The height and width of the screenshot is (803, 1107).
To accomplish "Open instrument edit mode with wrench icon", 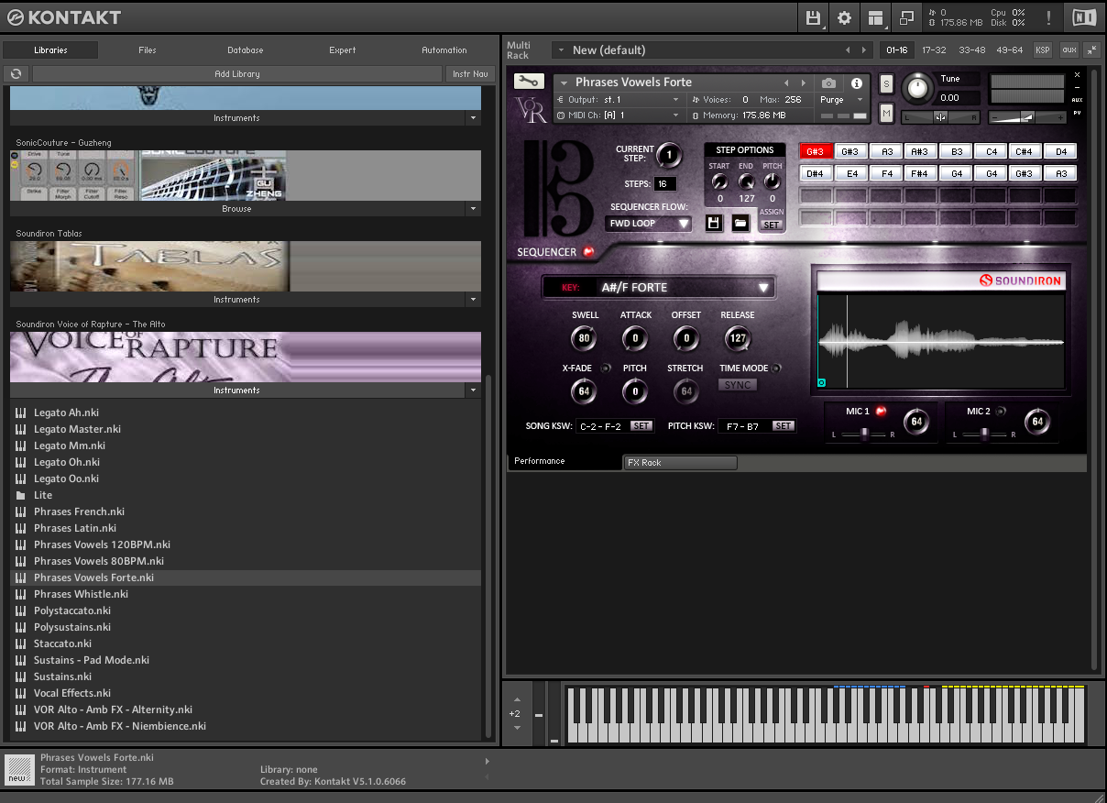I will pos(529,82).
